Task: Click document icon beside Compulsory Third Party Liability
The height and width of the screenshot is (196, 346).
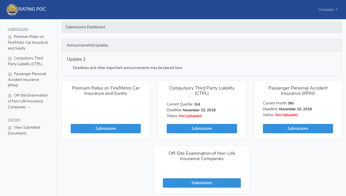Action: [x=10, y=59]
